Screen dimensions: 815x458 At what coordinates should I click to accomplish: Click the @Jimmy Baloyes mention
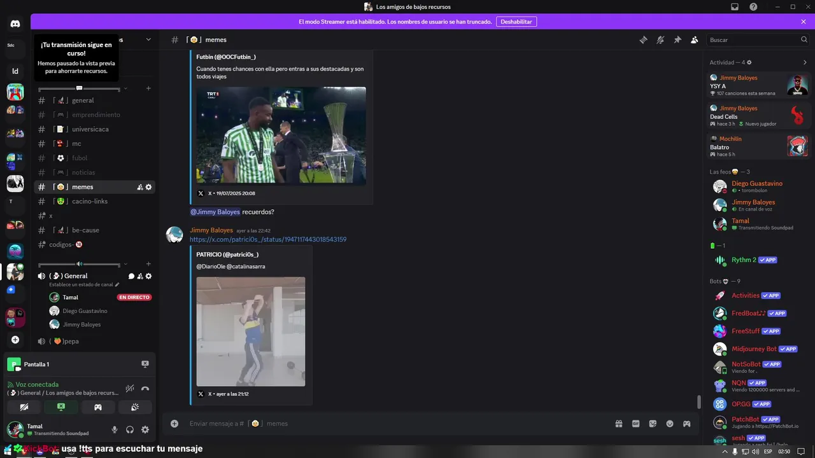point(215,212)
